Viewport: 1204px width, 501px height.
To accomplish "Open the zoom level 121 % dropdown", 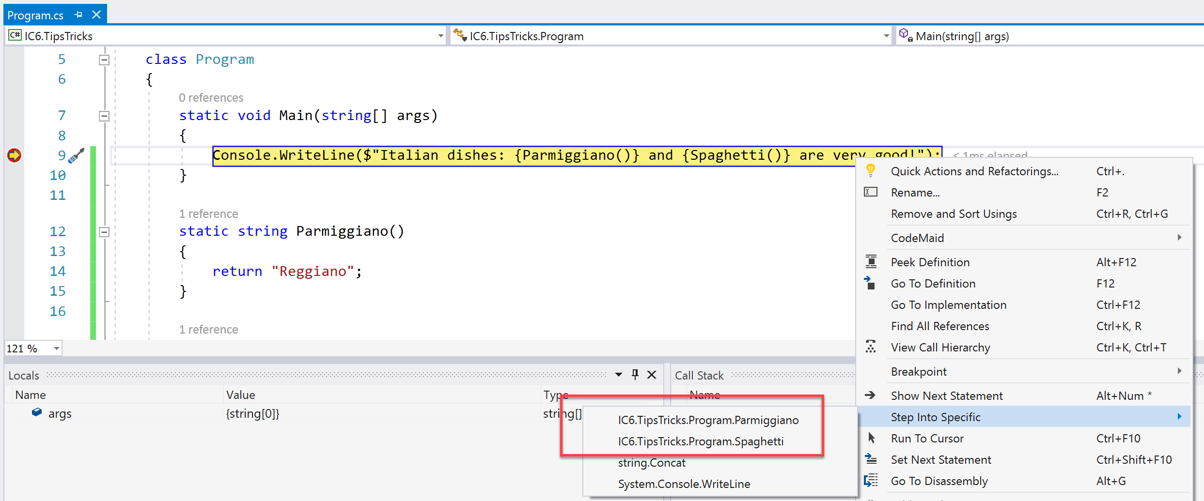I will [x=56, y=349].
